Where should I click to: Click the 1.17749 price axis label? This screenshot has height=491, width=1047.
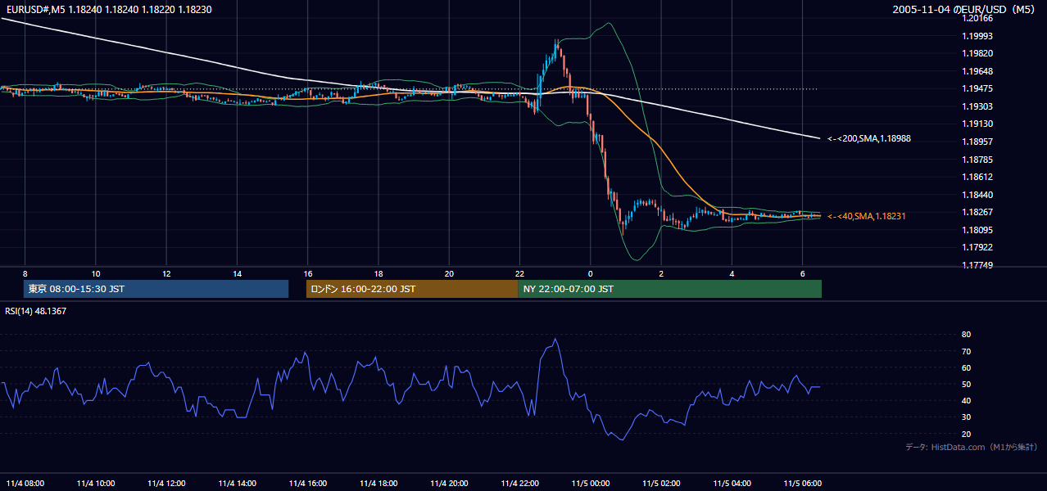pos(976,265)
